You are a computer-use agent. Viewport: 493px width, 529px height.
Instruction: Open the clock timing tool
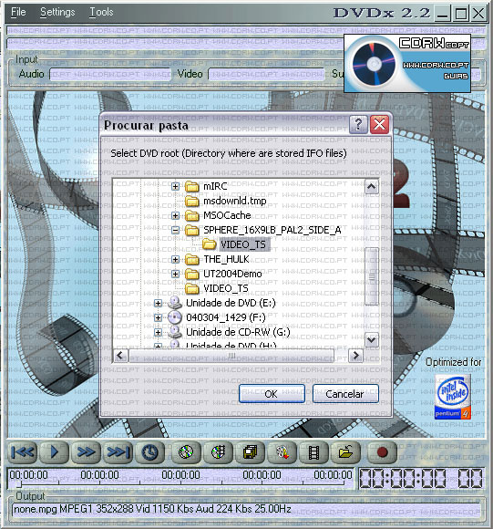[x=149, y=452]
